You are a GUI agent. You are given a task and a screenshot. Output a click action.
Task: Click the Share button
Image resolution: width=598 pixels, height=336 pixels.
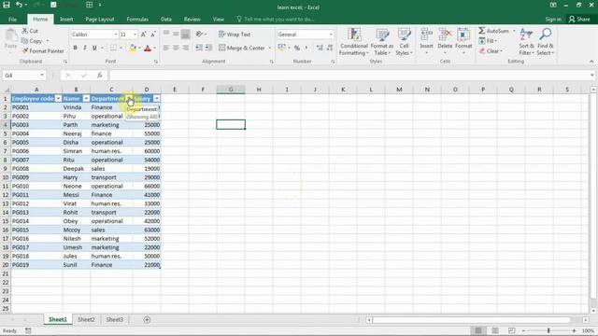tap(579, 19)
